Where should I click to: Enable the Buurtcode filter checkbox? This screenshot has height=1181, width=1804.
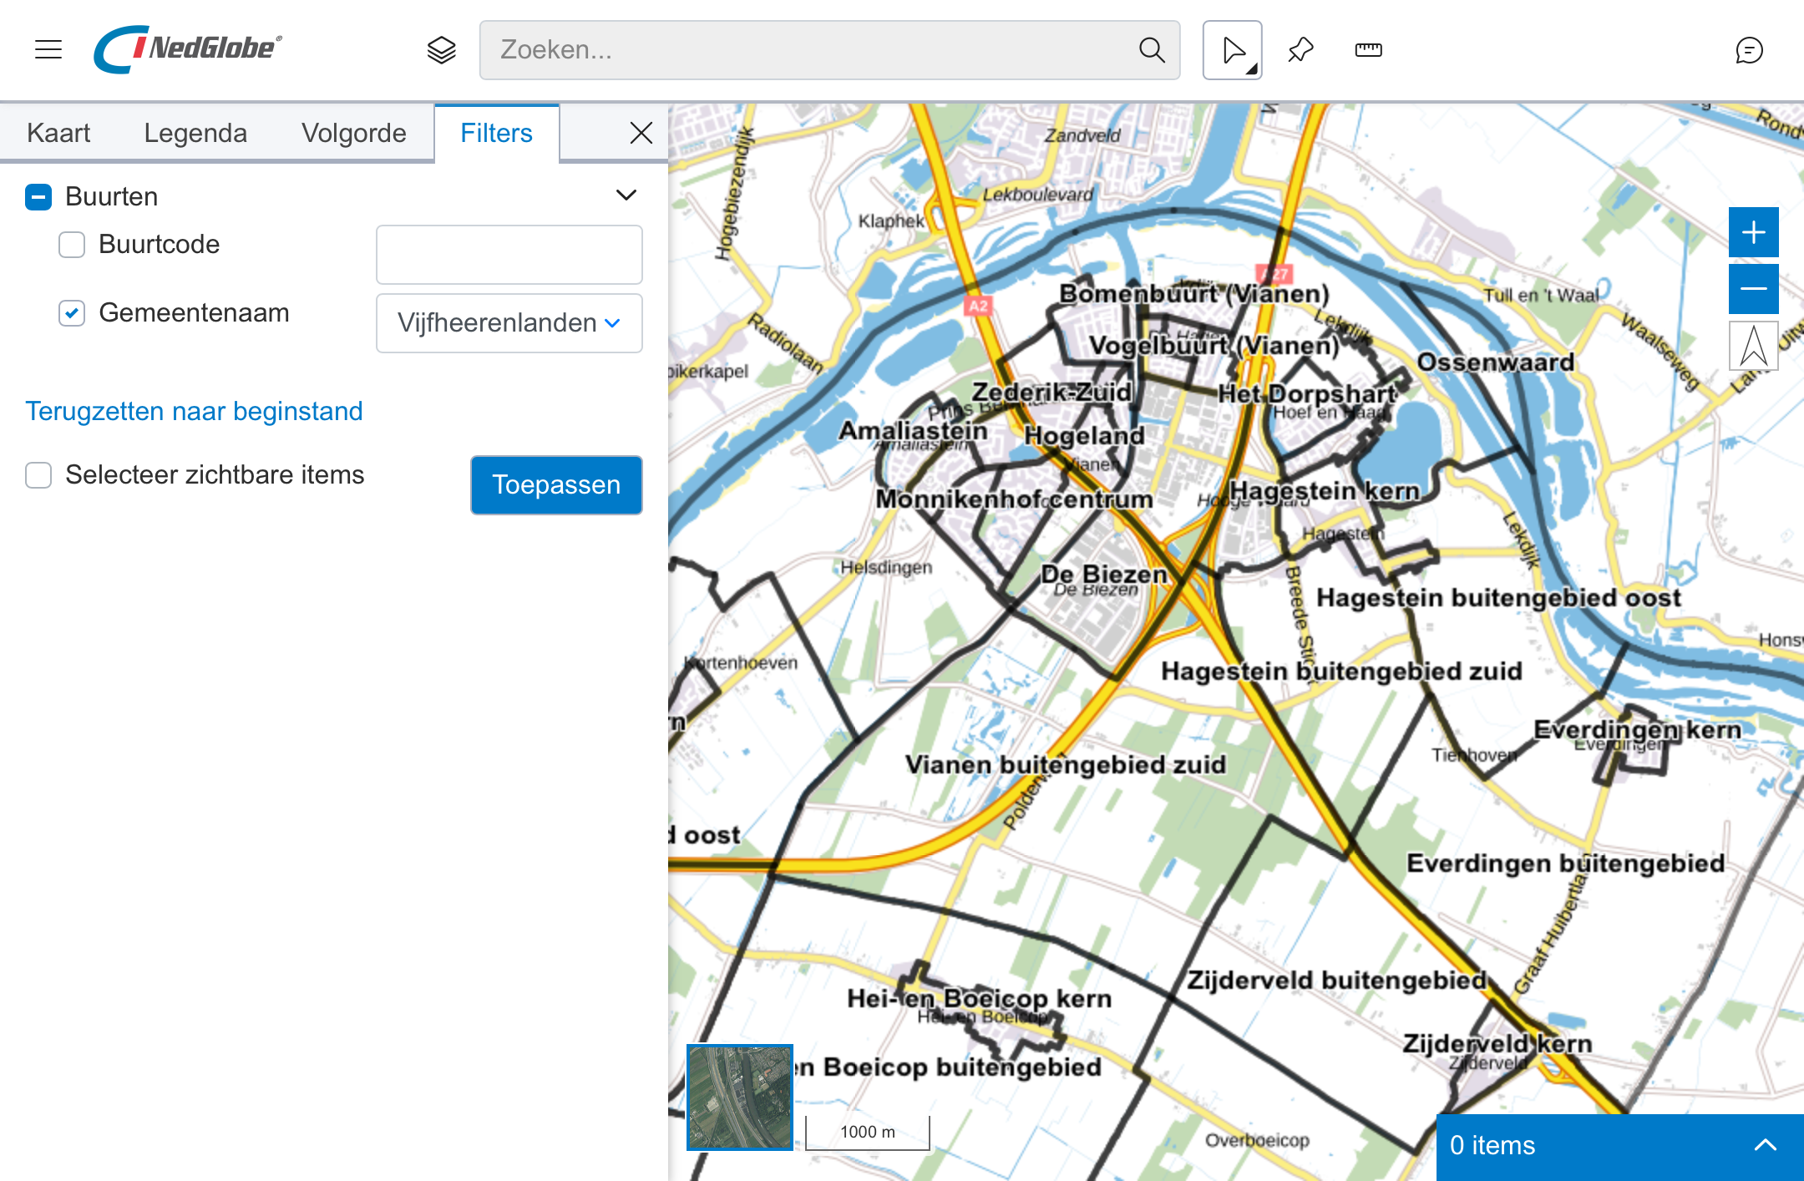72,245
